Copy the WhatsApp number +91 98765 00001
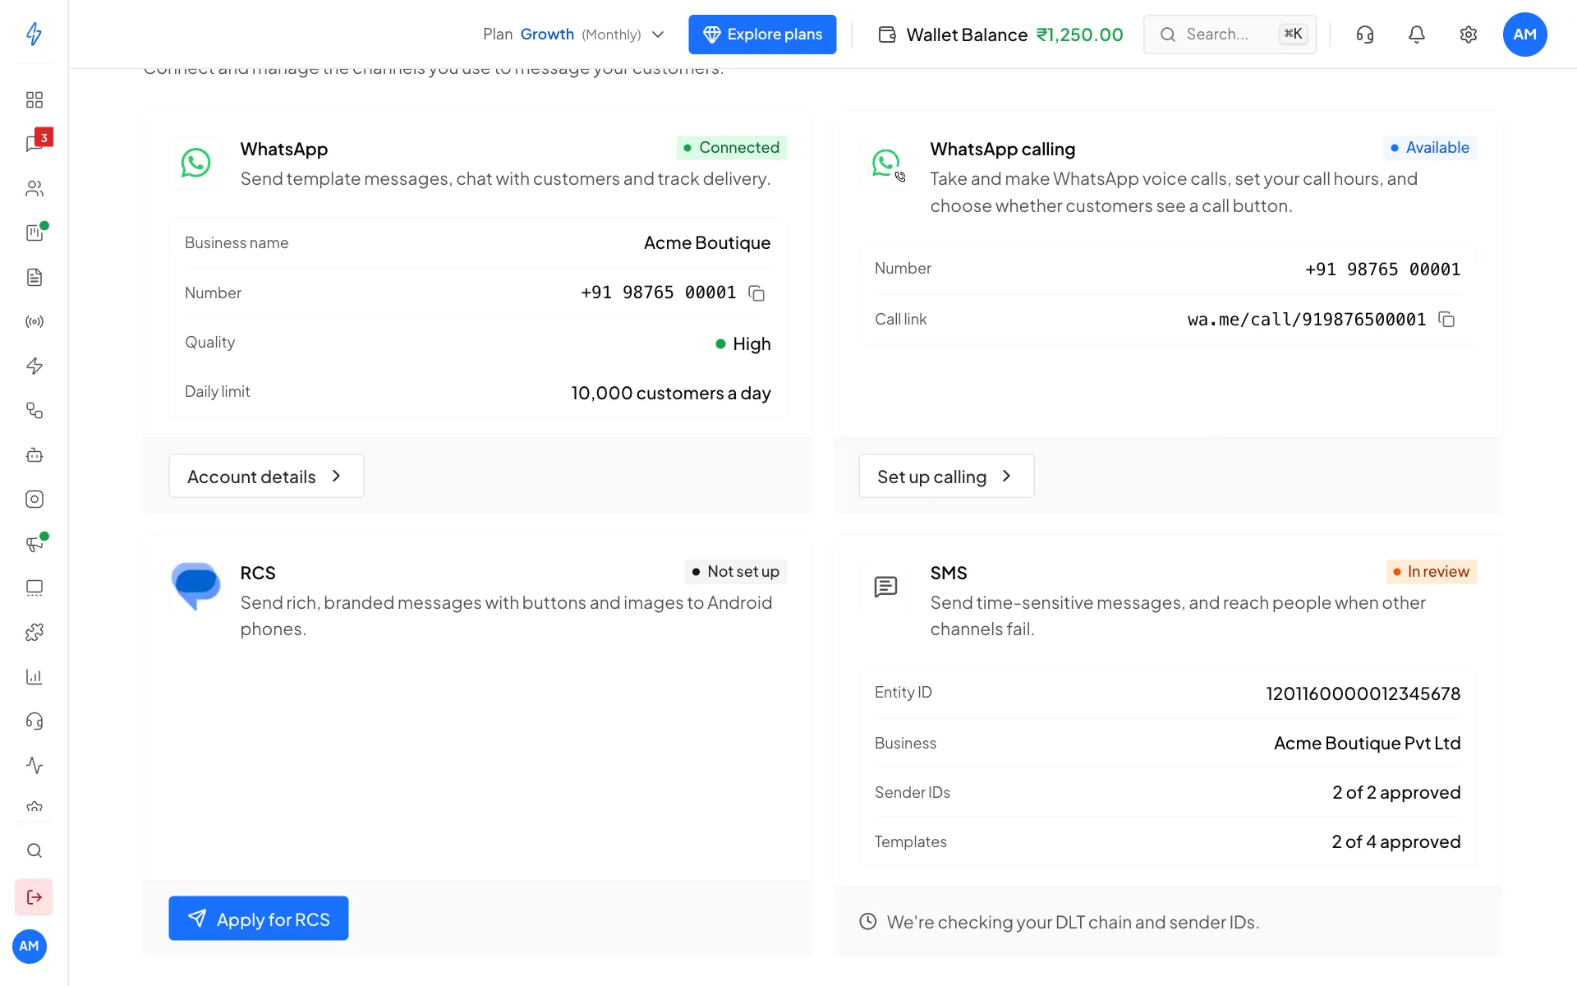The width and height of the screenshot is (1577, 986). tap(756, 293)
